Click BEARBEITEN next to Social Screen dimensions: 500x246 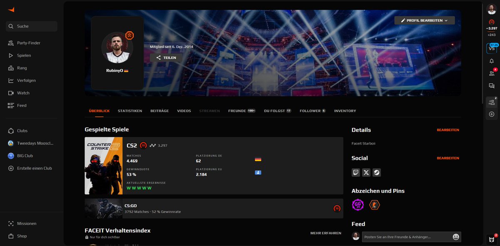tap(448, 158)
